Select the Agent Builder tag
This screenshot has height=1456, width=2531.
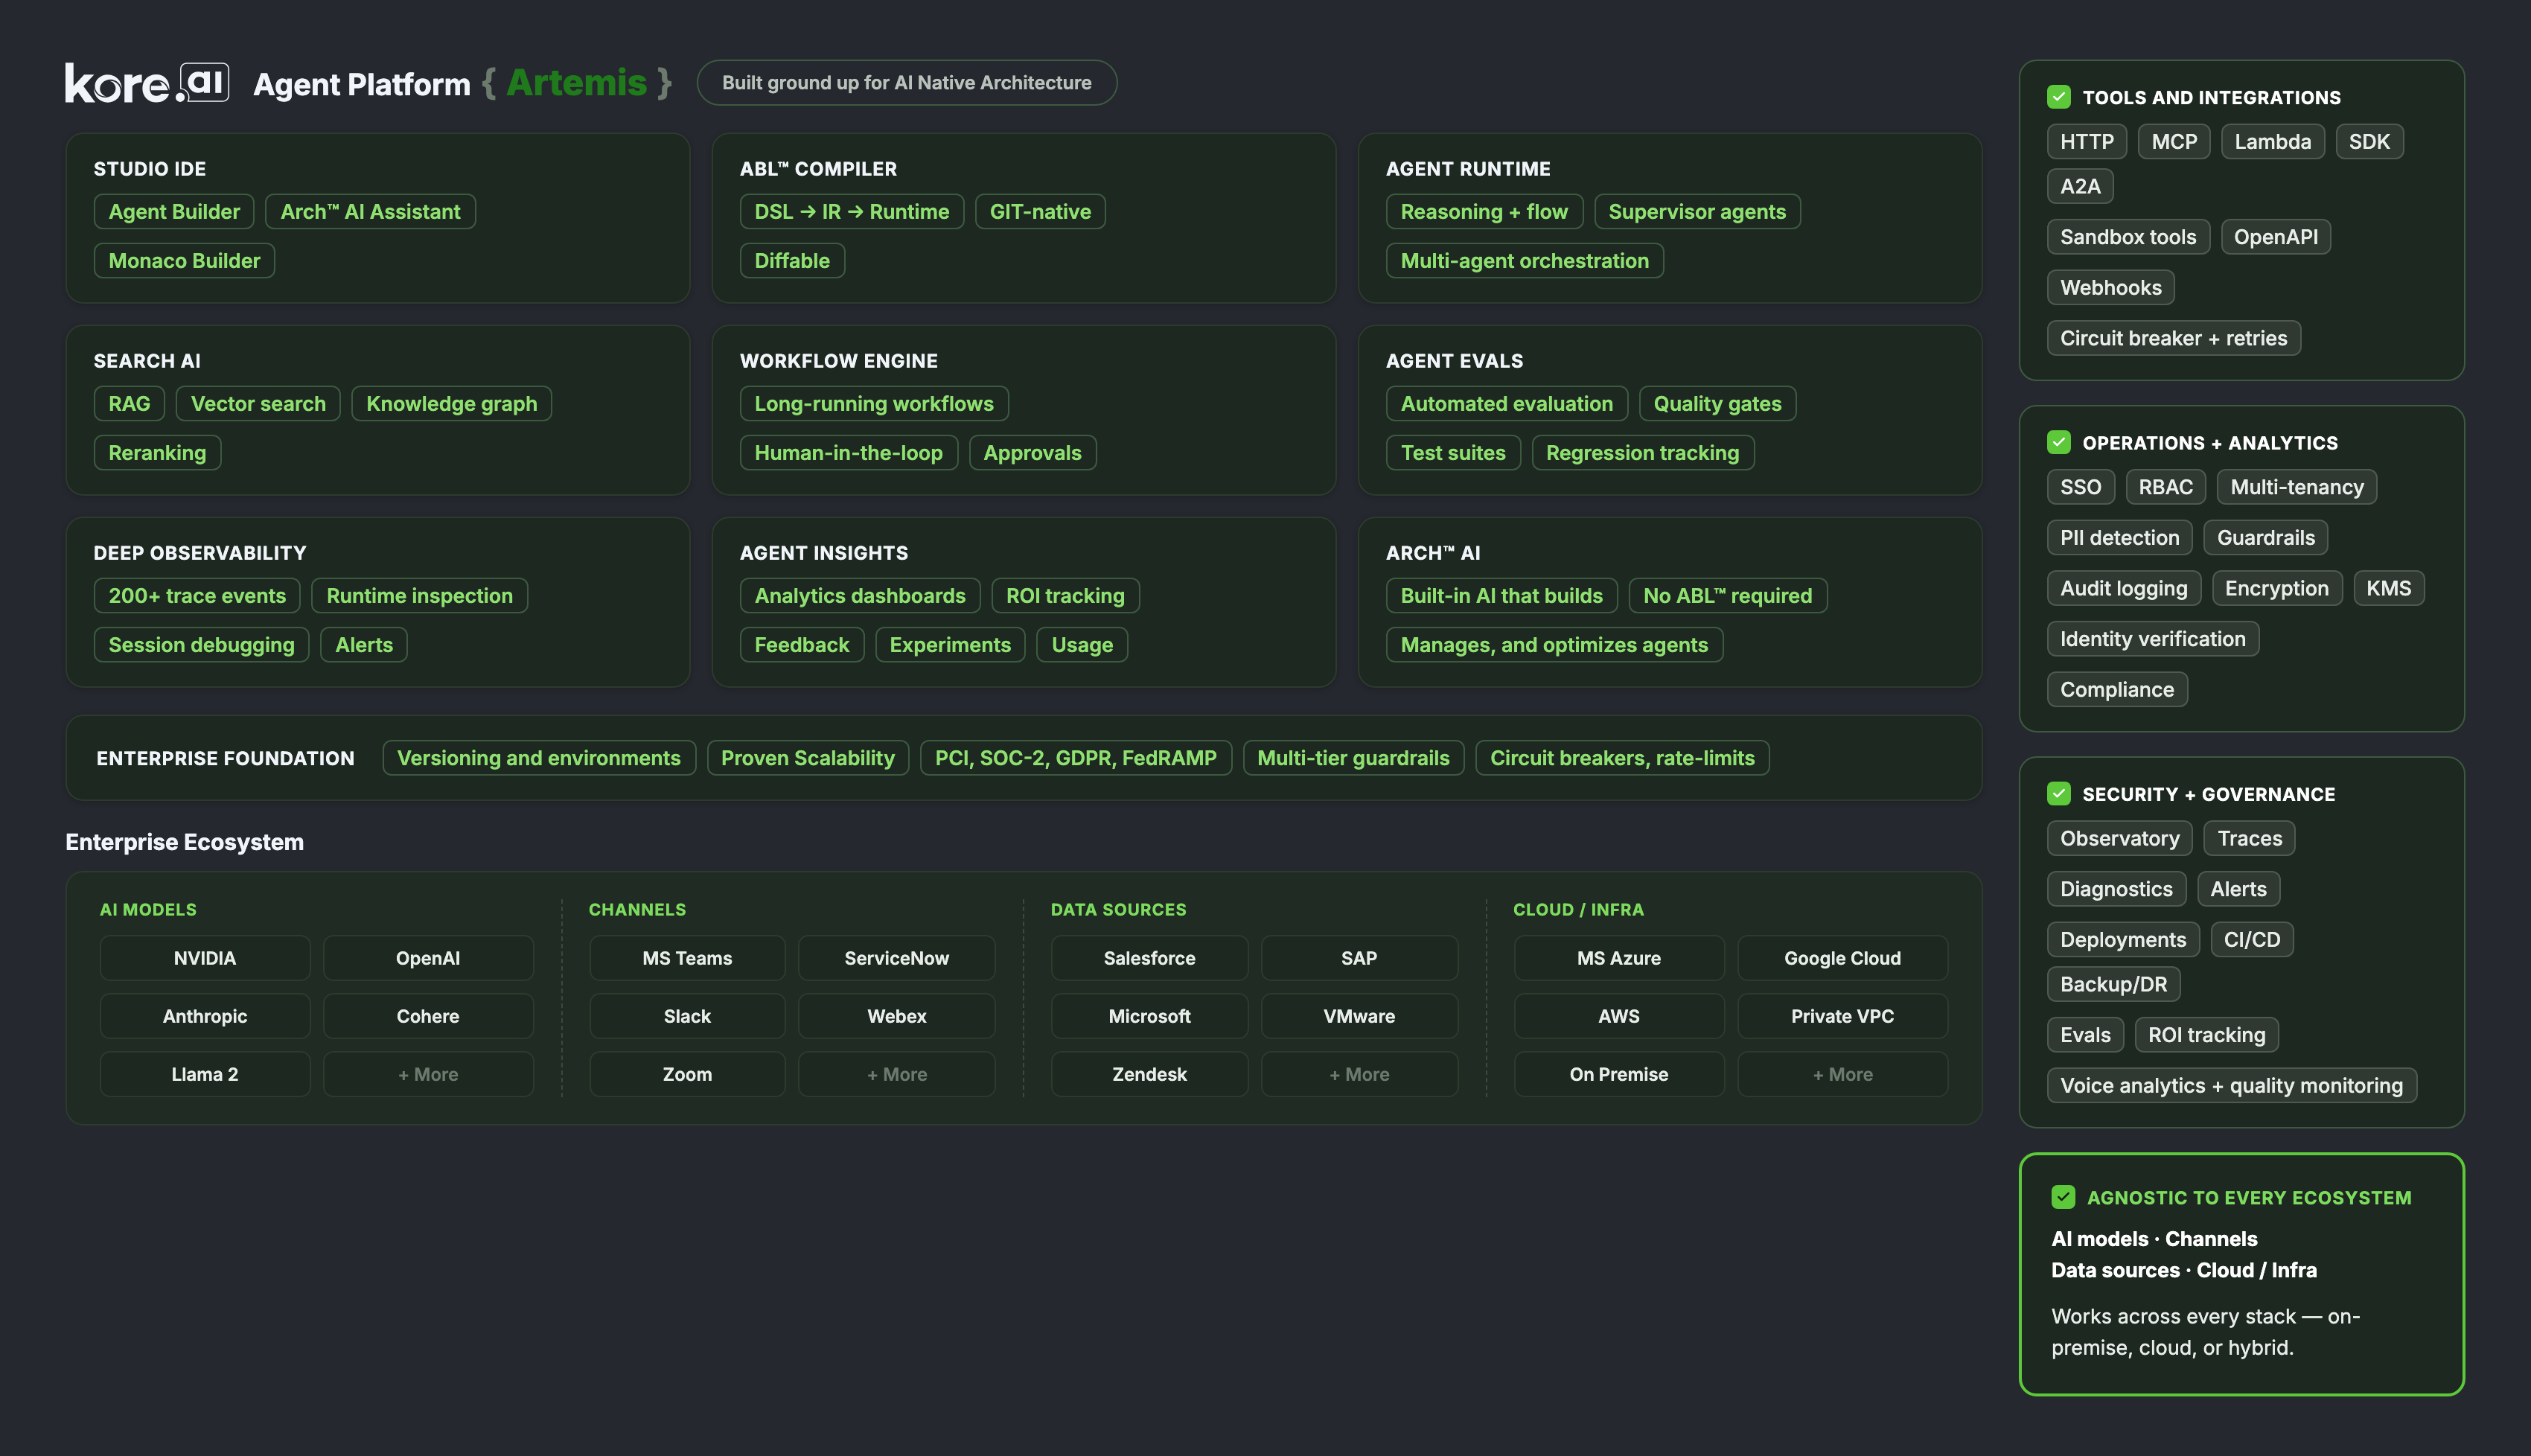pos(174,211)
